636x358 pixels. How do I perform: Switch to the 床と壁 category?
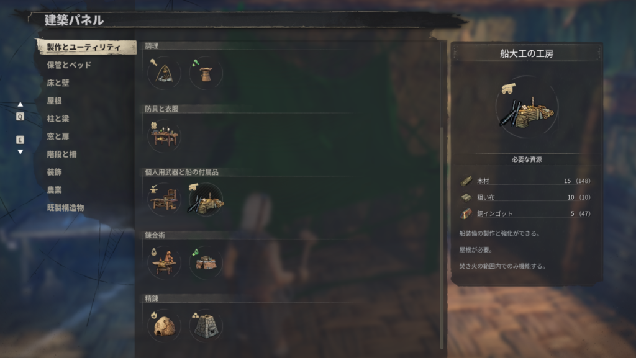tap(58, 83)
